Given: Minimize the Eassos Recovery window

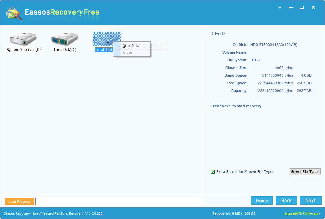Looking at the screenshot, I should point(291,7).
